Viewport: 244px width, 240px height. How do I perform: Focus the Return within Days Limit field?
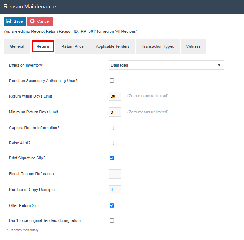[115, 96]
